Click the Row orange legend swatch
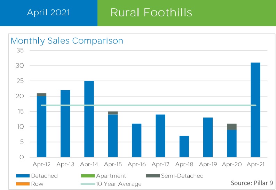 [x=22, y=184]
